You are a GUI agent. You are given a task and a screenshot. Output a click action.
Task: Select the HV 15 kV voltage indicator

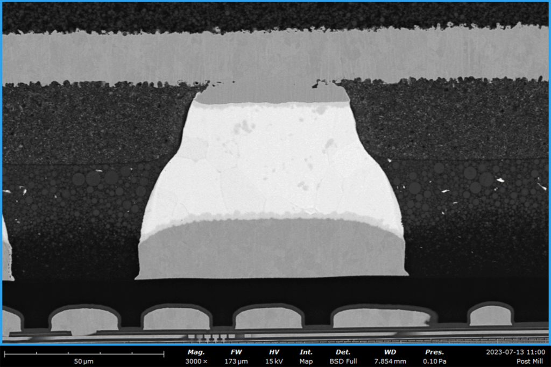[x=274, y=361]
